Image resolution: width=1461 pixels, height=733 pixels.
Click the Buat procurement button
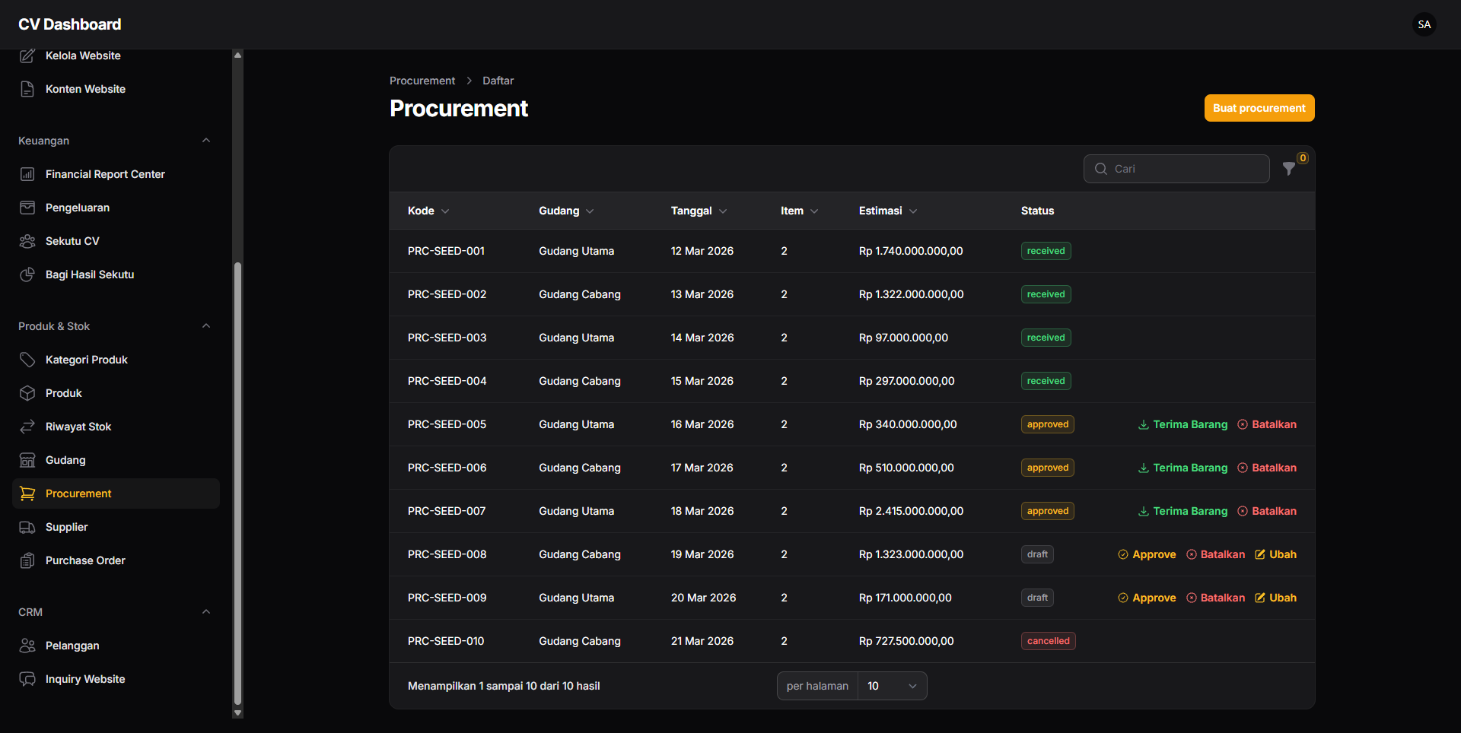pos(1259,108)
